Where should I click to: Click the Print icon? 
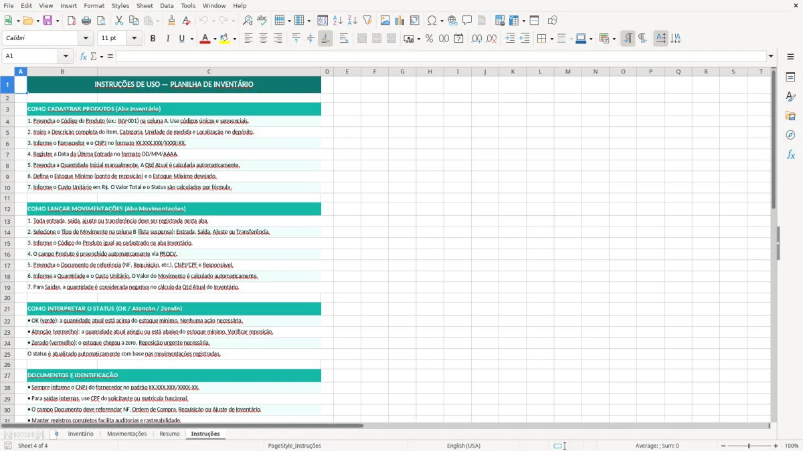pyautogui.click(x=86, y=21)
